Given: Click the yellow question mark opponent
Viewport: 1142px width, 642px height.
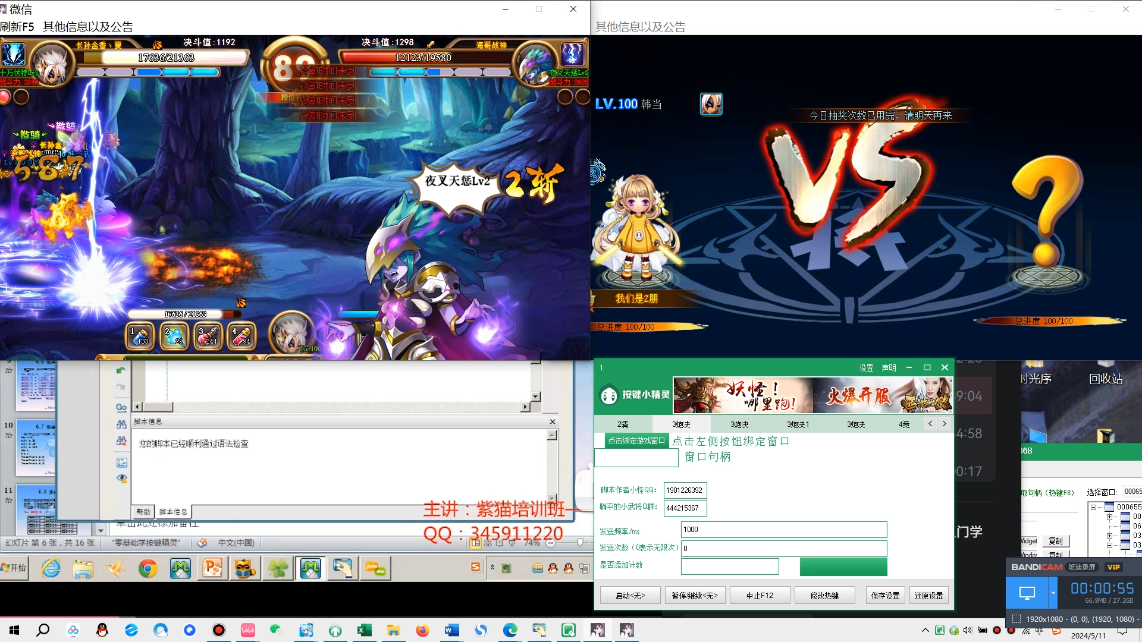Looking at the screenshot, I should pyautogui.click(x=1049, y=211).
